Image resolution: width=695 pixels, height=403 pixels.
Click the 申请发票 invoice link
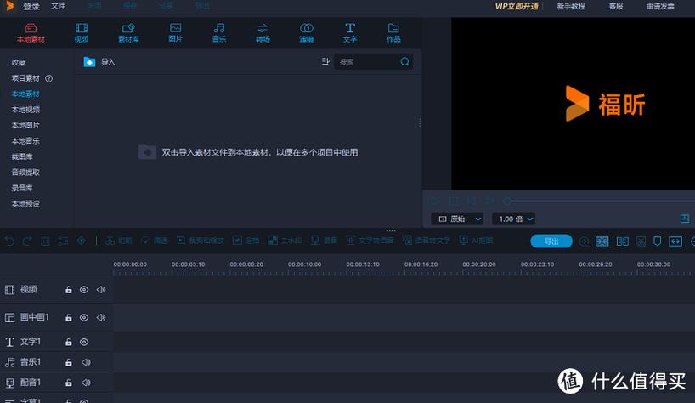click(x=660, y=6)
